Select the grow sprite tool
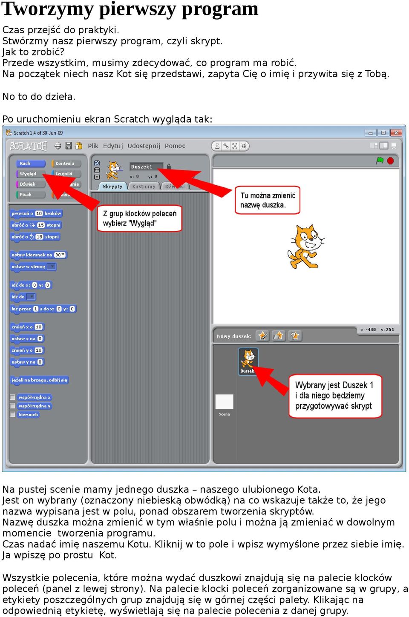Image resolution: width=409 pixels, height=617 pixels. (x=235, y=146)
